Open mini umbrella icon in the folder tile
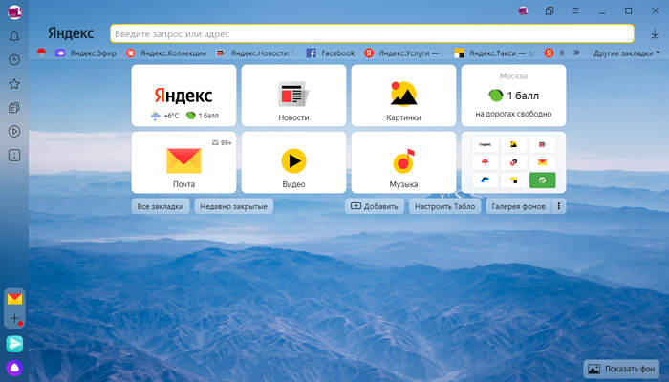Image resolution: width=669 pixels, height=382 pixels. tap(486, 162)
